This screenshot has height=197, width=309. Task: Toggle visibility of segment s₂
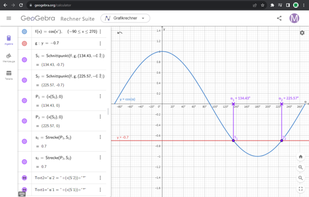tap(25, 162)
